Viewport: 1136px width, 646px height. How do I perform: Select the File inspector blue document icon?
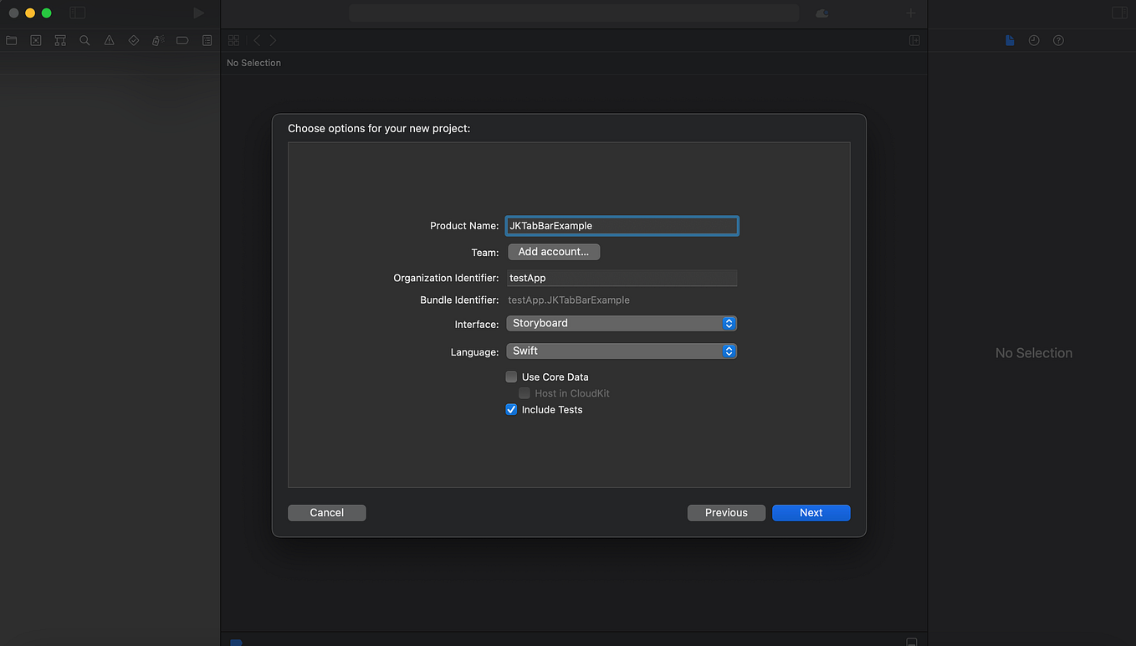(1009, 39)
